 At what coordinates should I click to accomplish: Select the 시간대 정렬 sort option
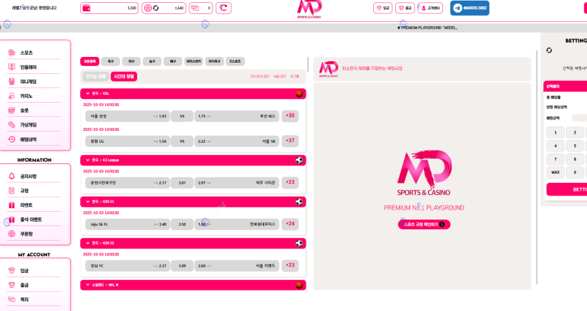[124, 77]
